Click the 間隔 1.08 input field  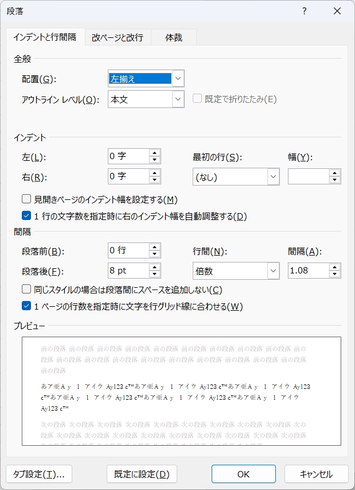[309, 271]
